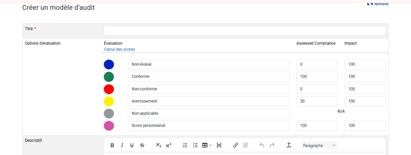411x155 pixels.
Task: Edit the Score personnalisé label field
Action: pyautogui.click(x=209, y=126)
